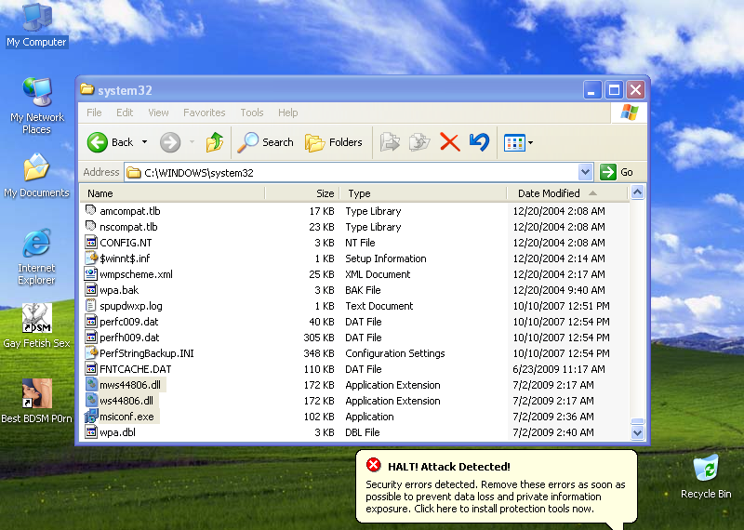744x530 pixels.
Task: Sort by the Size column header
Action: pos(301,193)
